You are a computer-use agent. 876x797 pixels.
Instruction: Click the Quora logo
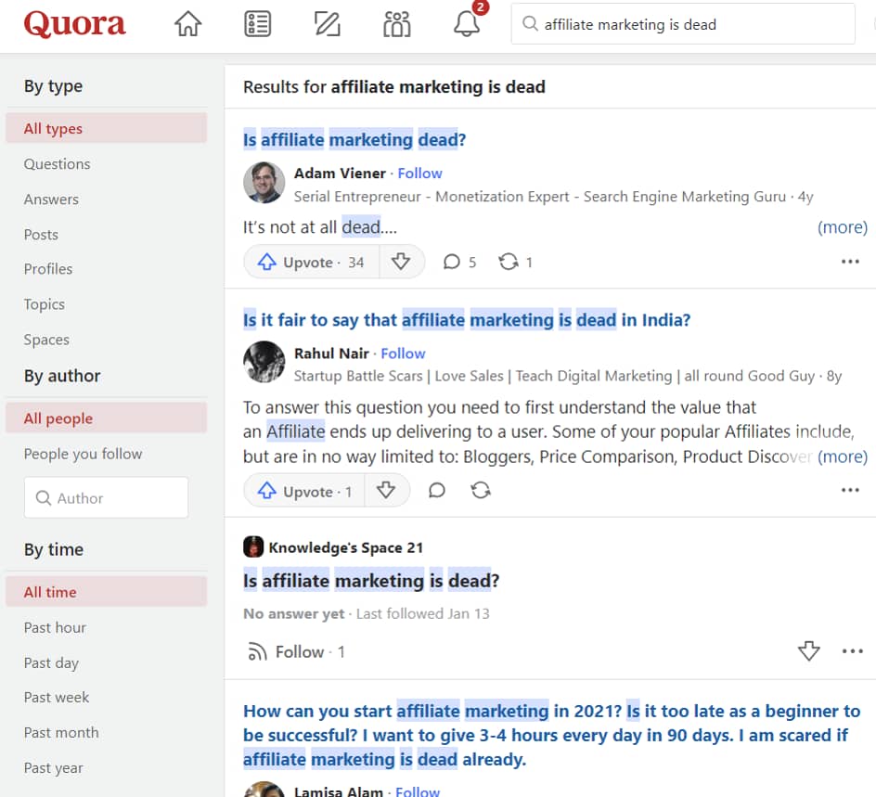click(x=74, y=24)
